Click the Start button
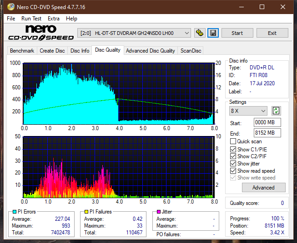 (237, 33)
